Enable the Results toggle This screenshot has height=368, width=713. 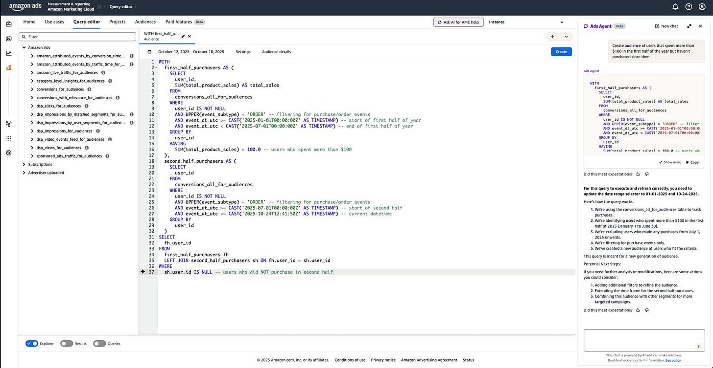pyautogui.click(x=67, y=344)
